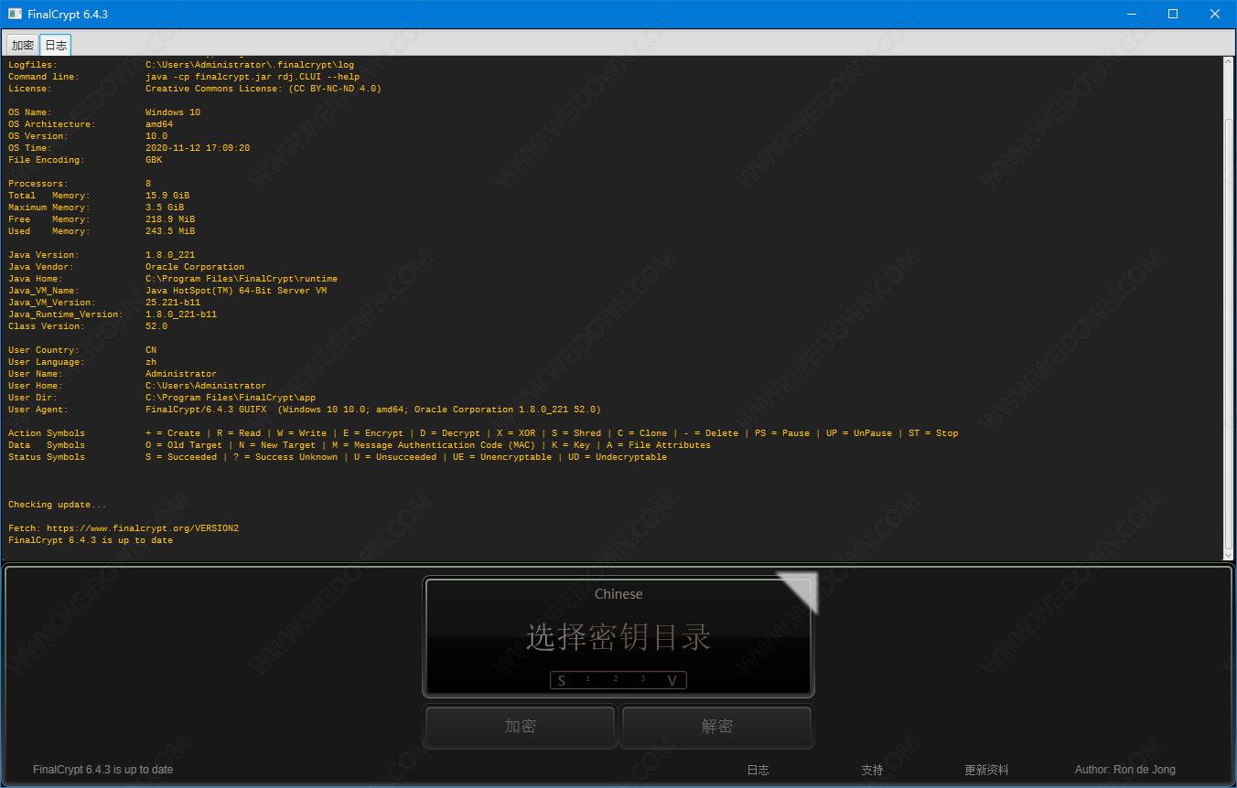The height and width of the screenshot is (788, 1237).
Task: Click the Processors value 8
Action: click(x=148, y=184)
